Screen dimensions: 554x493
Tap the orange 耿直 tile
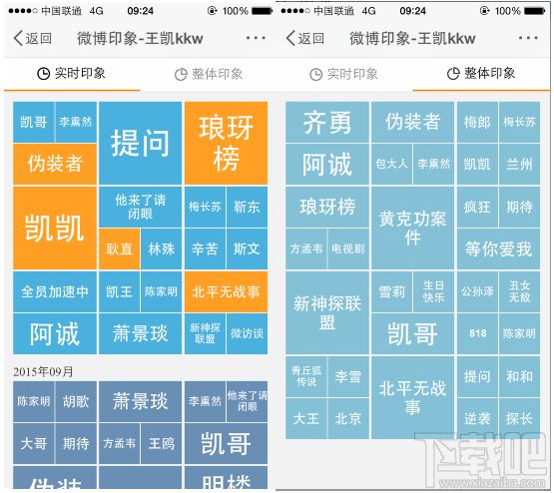pyautogui.click(x=120, y=248)
